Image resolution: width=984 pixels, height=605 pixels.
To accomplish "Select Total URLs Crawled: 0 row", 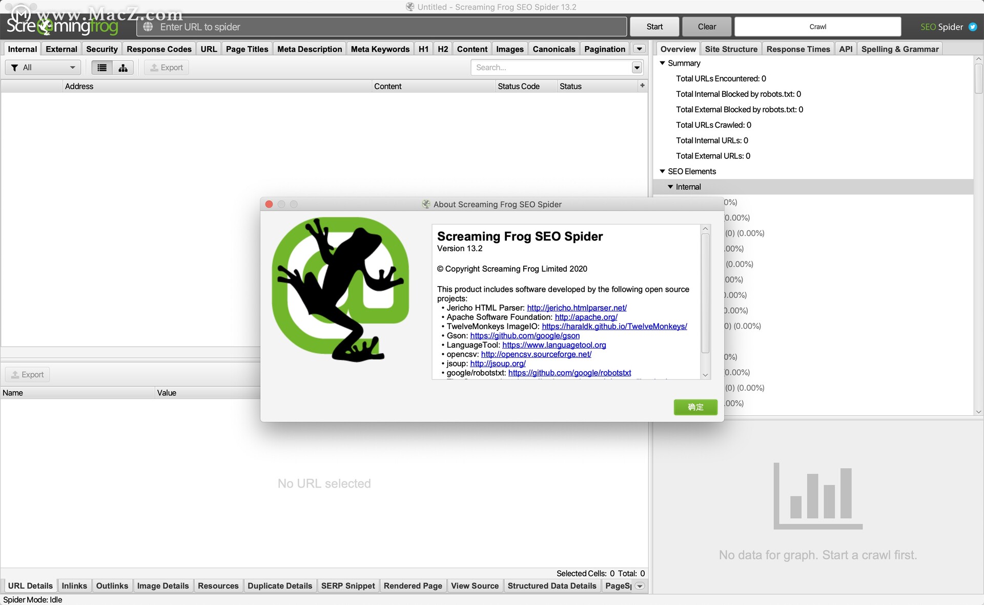I will (713, 125).
